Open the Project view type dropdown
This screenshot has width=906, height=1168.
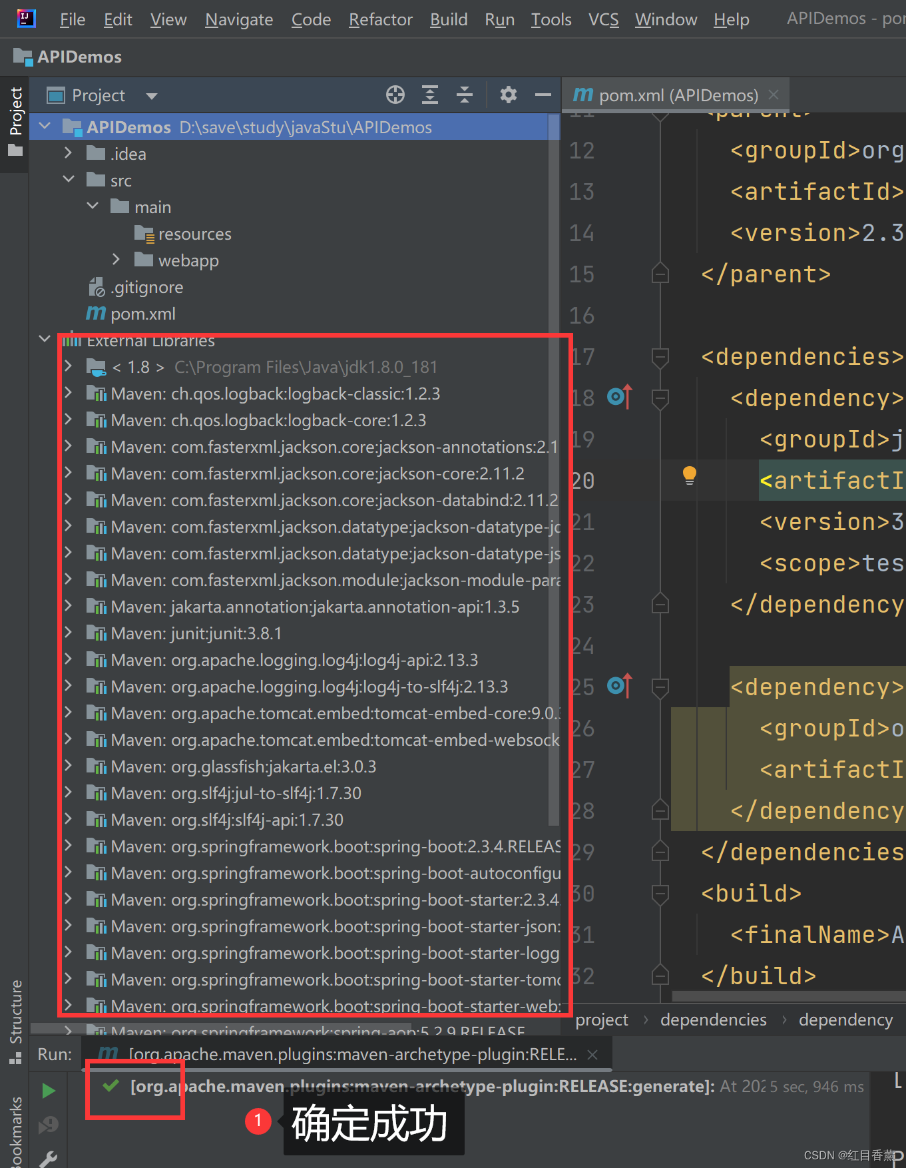click(152, 96)
